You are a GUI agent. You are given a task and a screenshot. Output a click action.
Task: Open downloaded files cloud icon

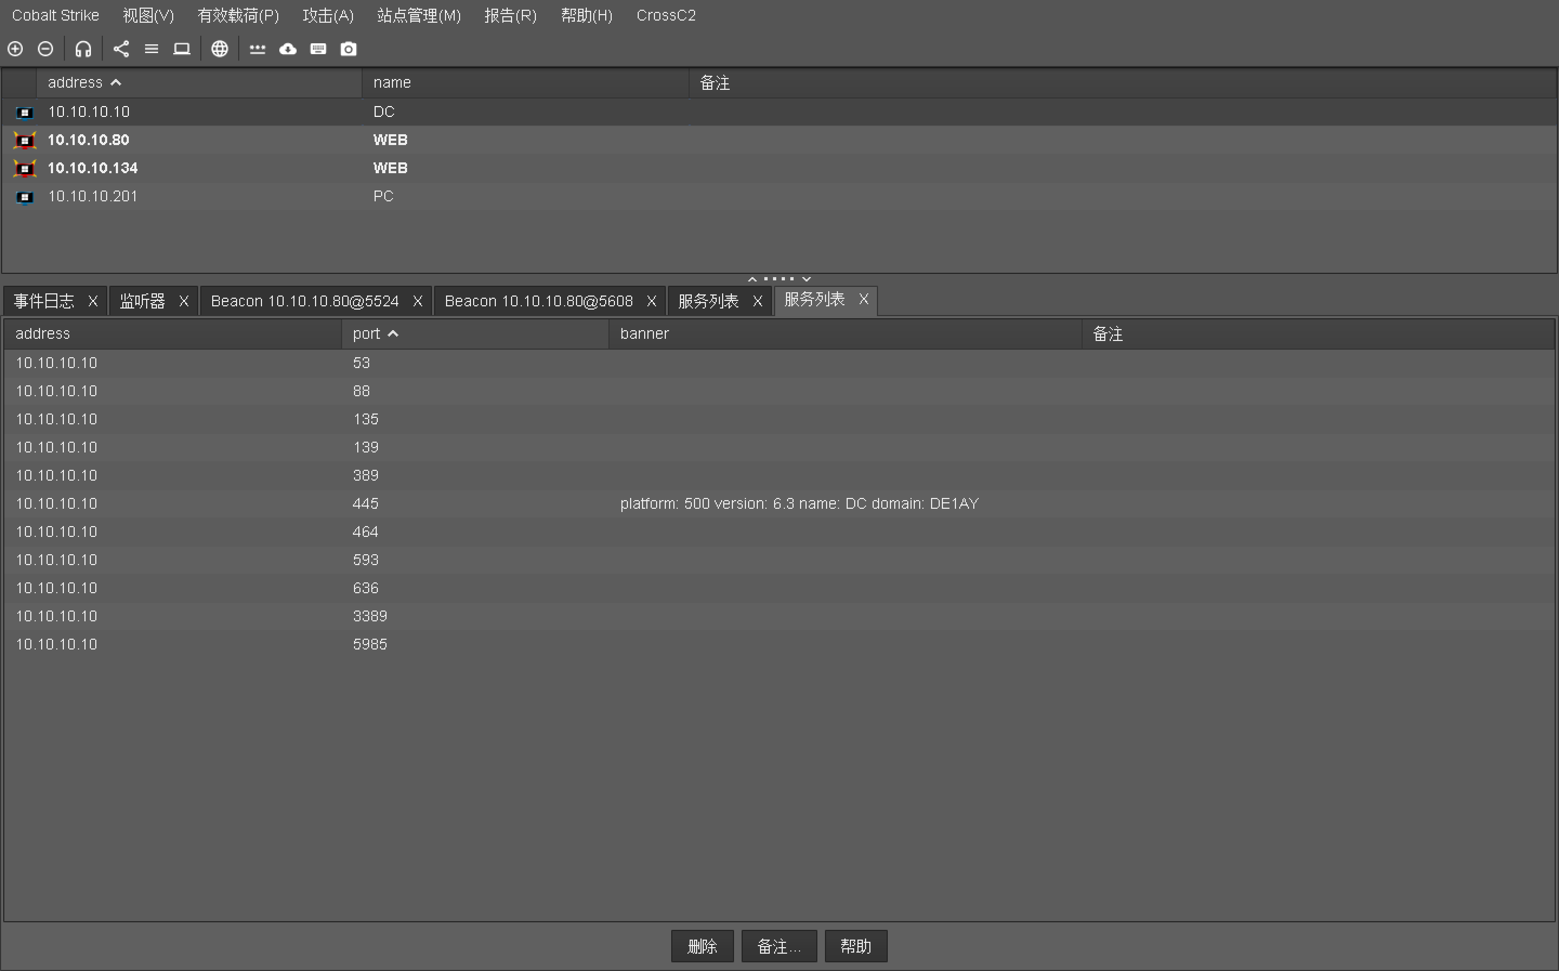click(287, 49)
